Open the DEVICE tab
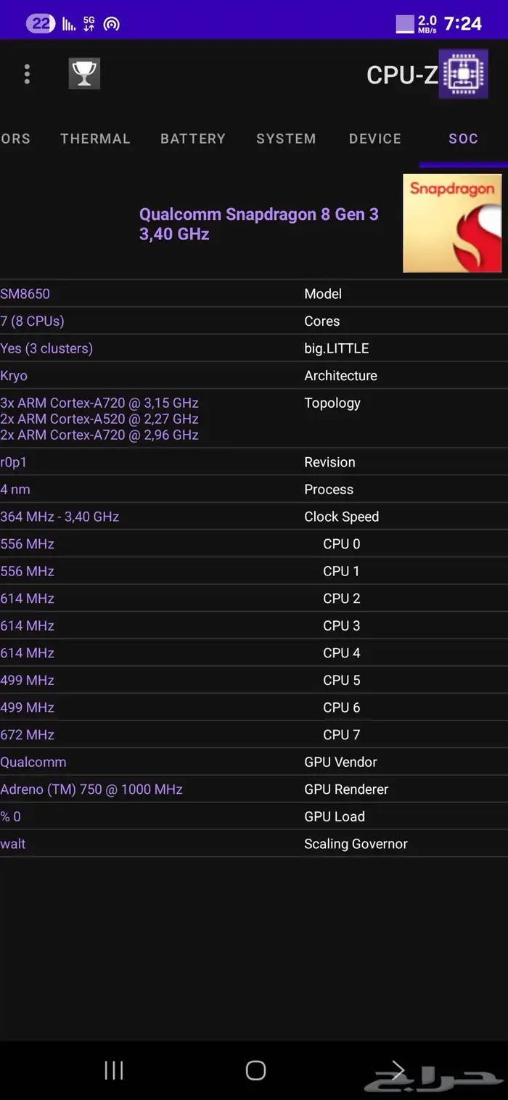This screenshot has width=508, height=1100. pos(375,139)
